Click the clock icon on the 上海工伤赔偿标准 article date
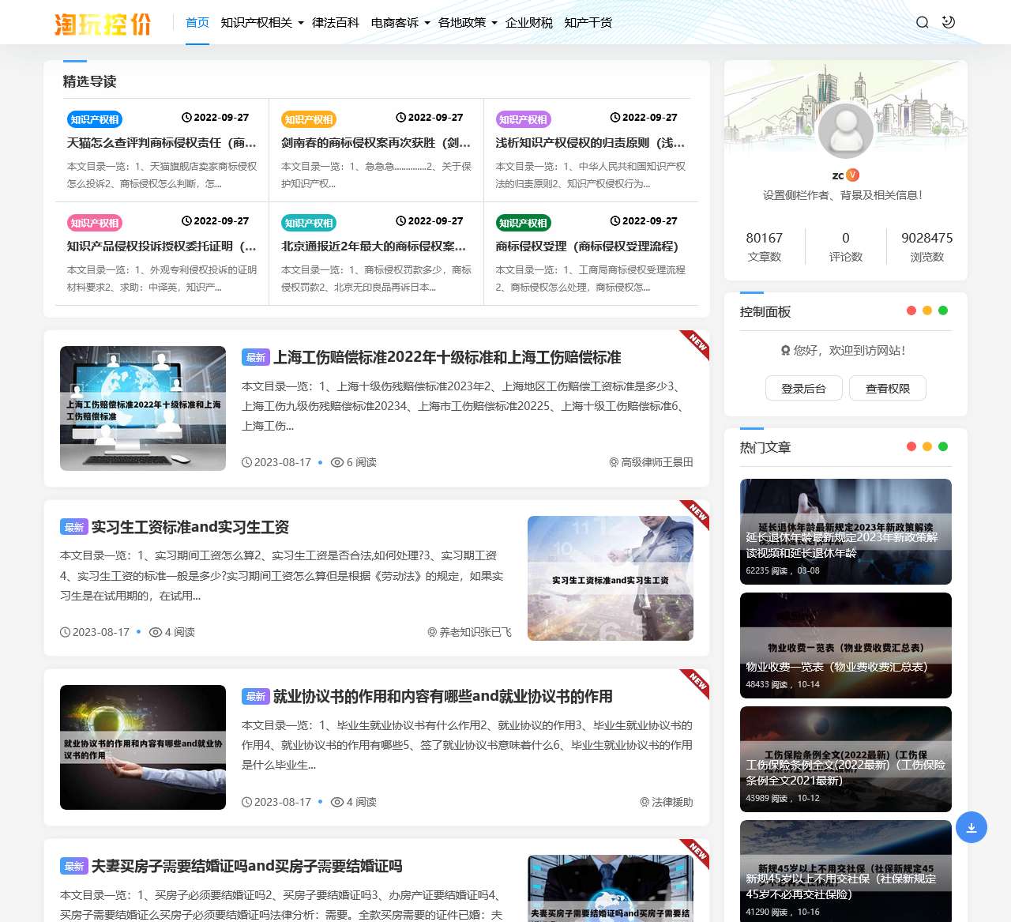 [246, 462]
